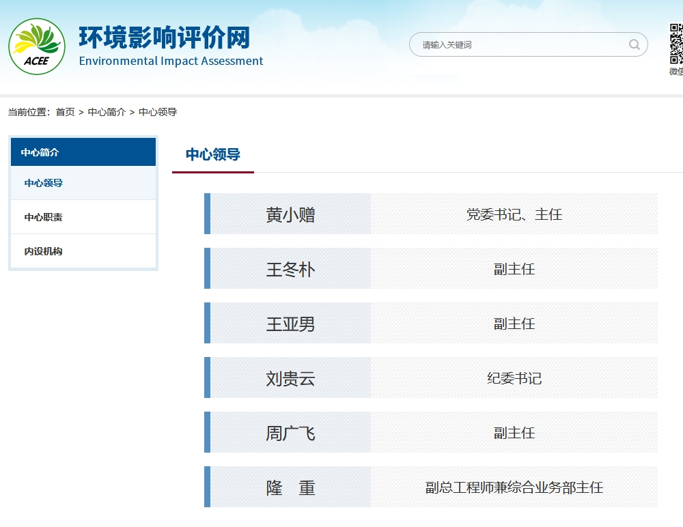This screenshot has height=527, width=683.
Task: Click the 中心领导 breadcrumb link
Action: tap(158, 113)
